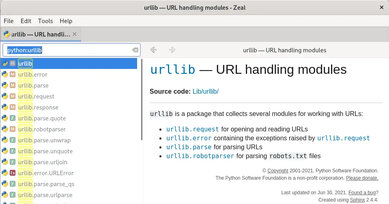
Task: Open the Copyright link in footer
Action: (278, 171)
